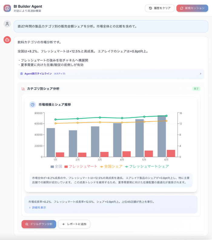Toggle フレッシュマートシェア line in legend
This screenshot has width=212, height=240.
tap(147, 166)
